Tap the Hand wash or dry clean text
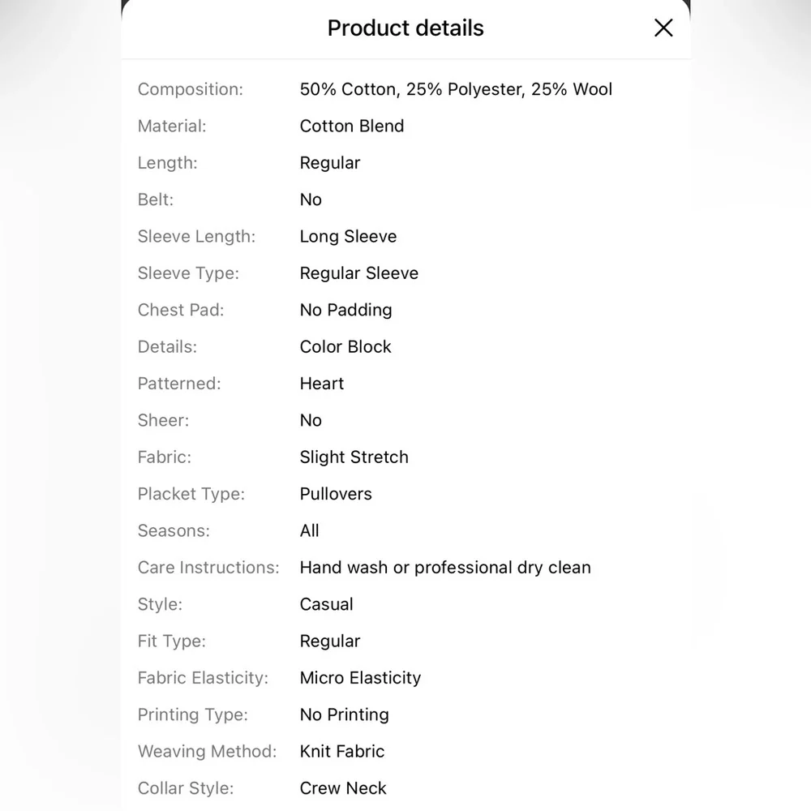Image resolution: width=811 pixels, height=811 pixels. point(445,568)
